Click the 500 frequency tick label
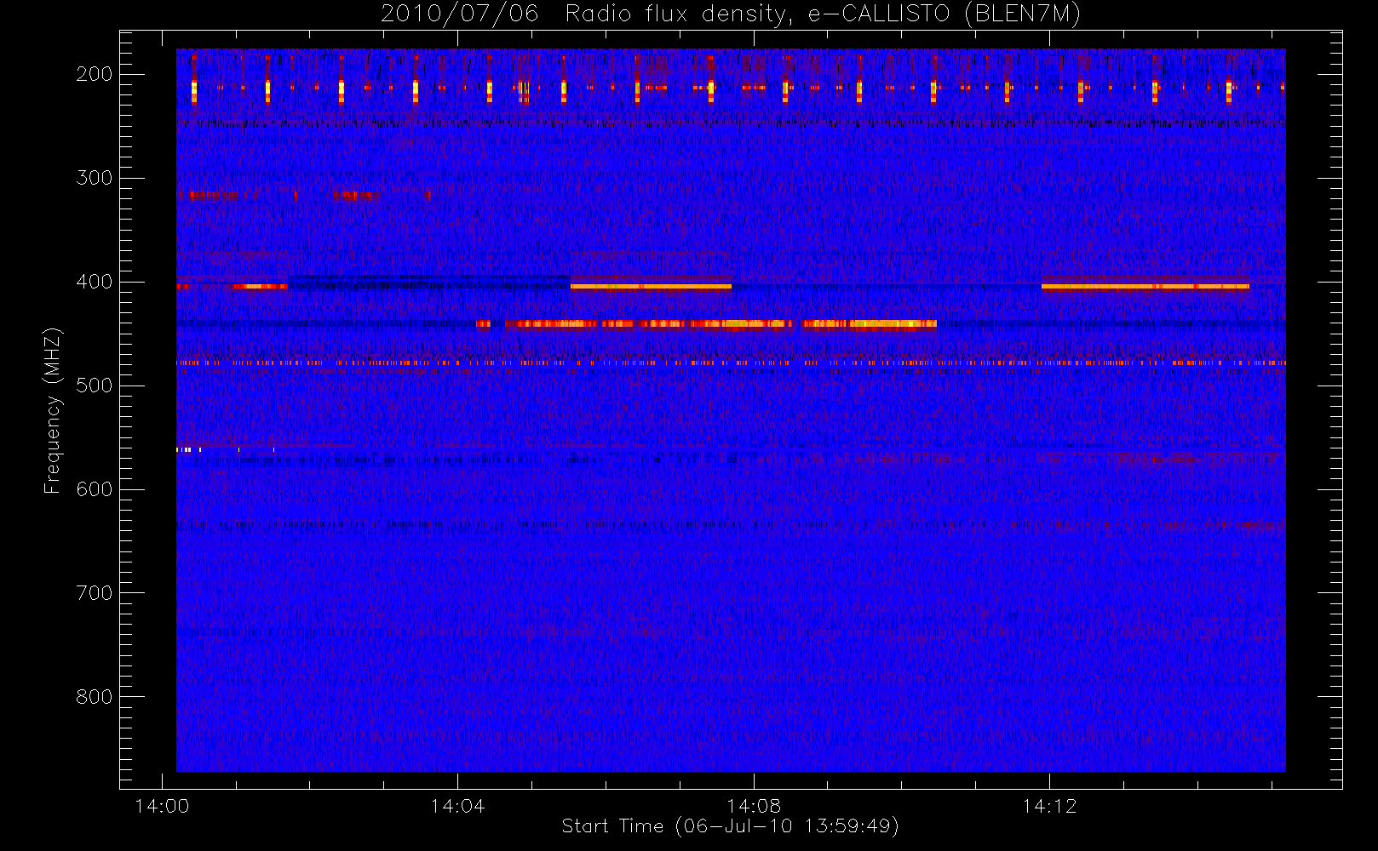The height and width of the screenshot is (851, 1378). pos(95,386)
